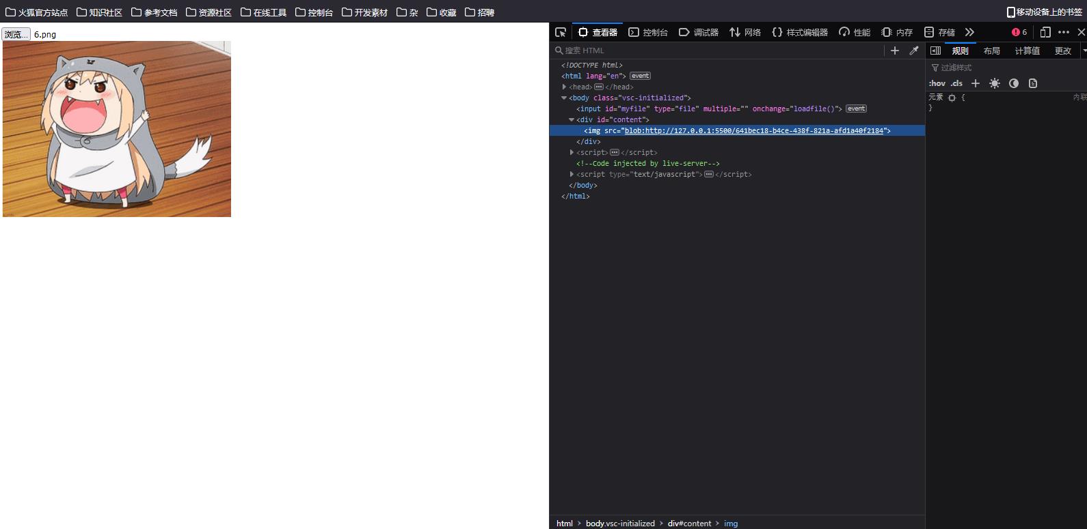This screenshot has height=529, width=1087.
Task: Click the event badge on input tag
Action: click(x=856, y=109)
